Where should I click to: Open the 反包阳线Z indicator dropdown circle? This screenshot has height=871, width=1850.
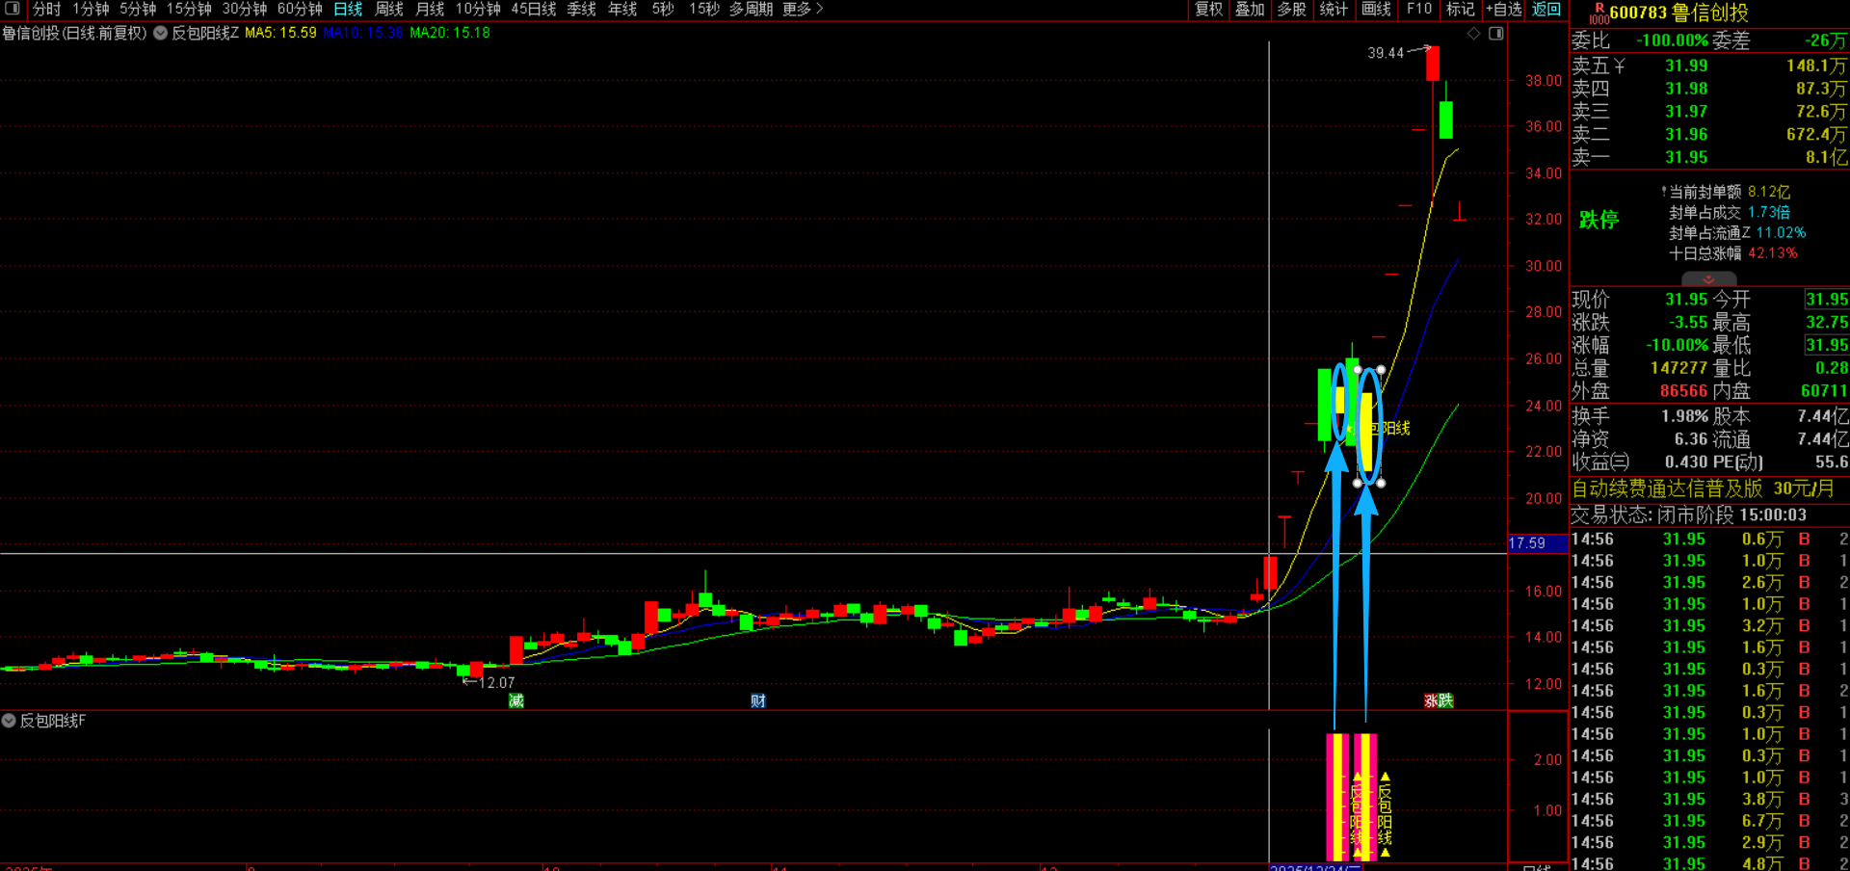(160, 33)
